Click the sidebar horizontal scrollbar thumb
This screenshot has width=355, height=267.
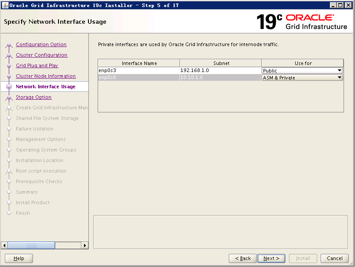31,245
